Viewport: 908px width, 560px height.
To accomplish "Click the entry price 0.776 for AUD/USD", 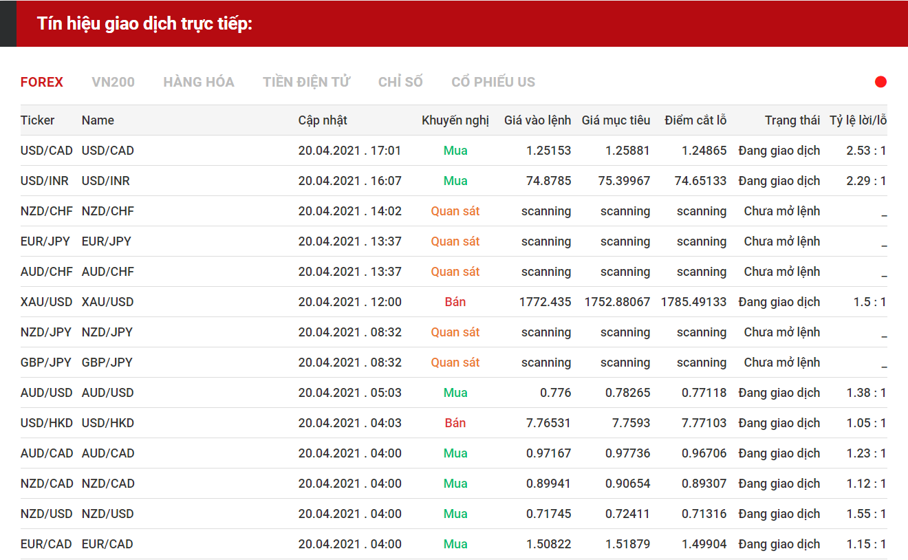I will (556, 393).
